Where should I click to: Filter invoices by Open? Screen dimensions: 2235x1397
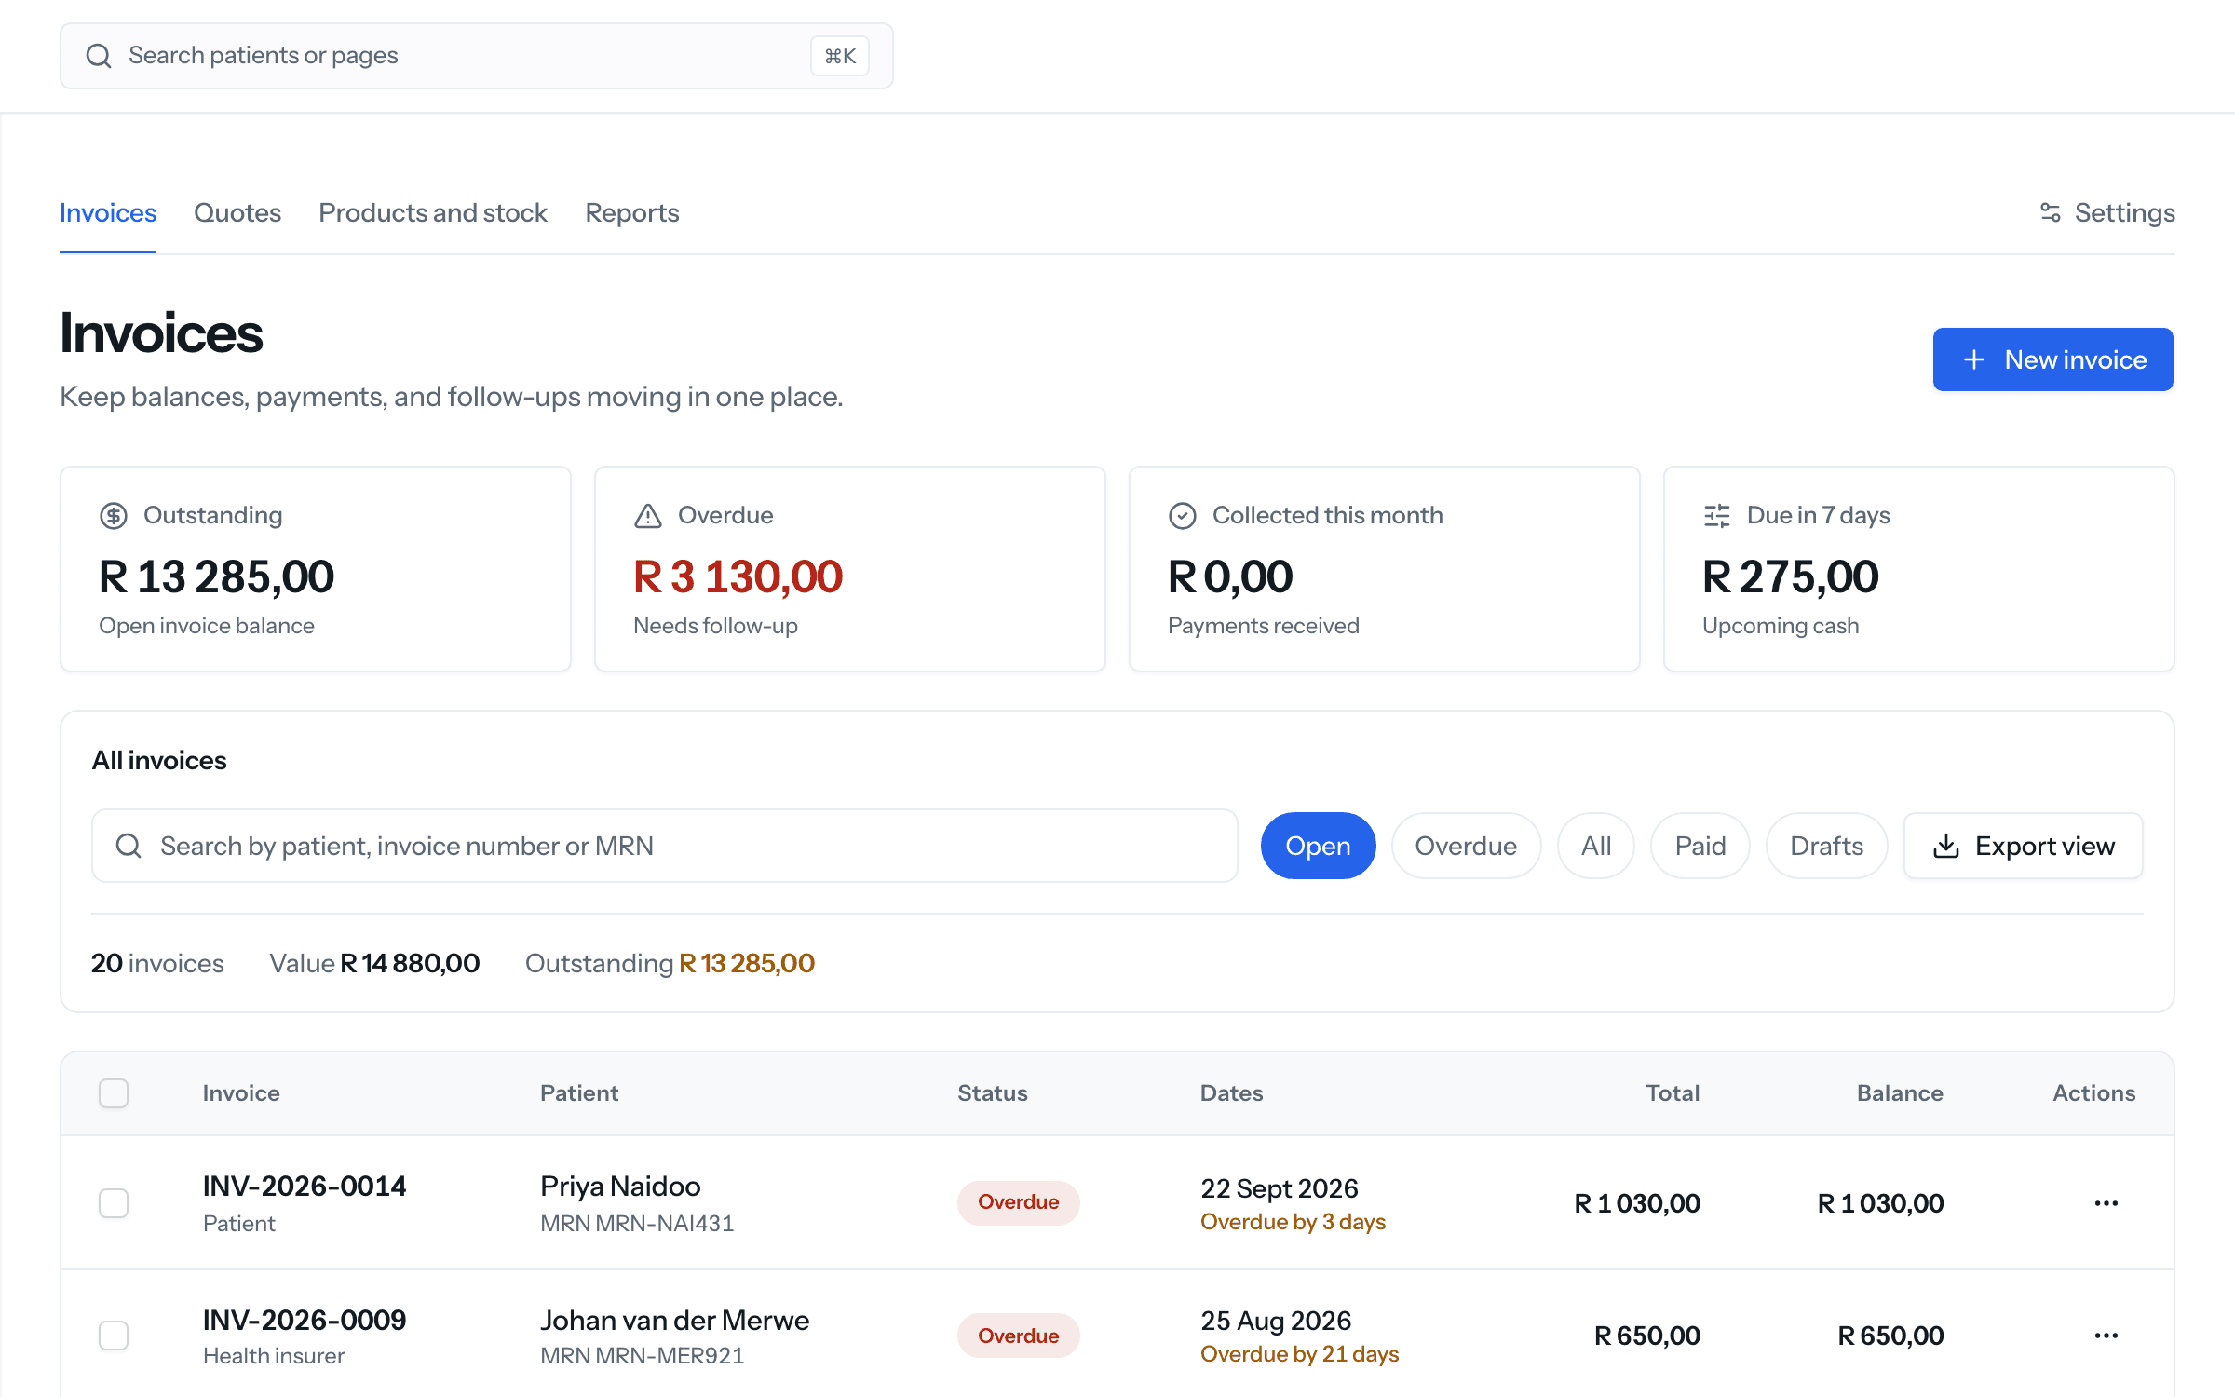click(1319, 846)
